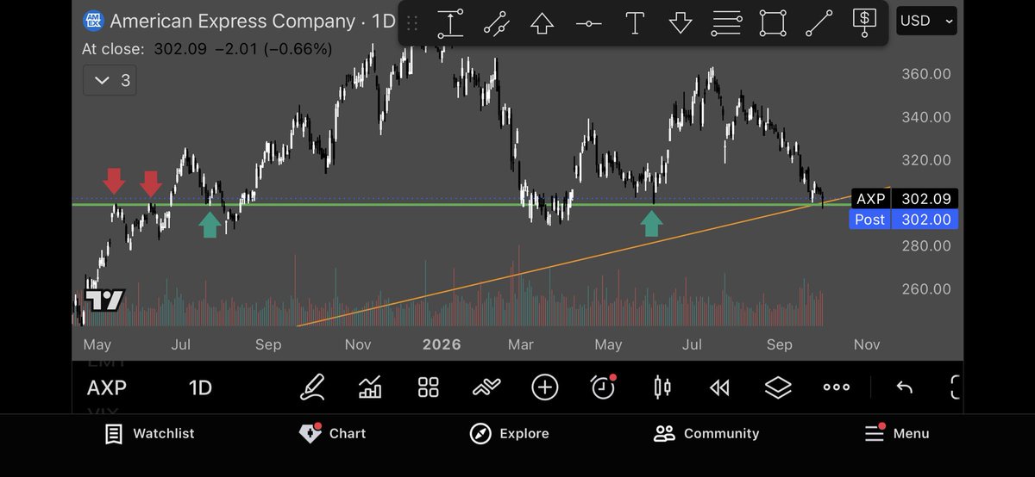Screen dimensions: 1035x477
Task: Tap the 340.00 price axis label
Action: pyautogui.click(x=927, y=117)
